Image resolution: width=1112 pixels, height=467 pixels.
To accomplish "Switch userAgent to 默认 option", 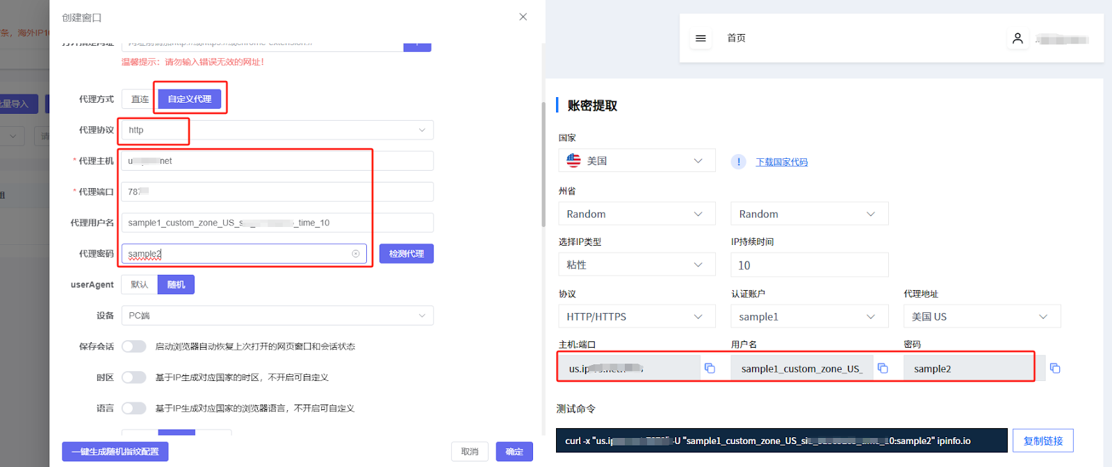I will [x=140, y=285].
